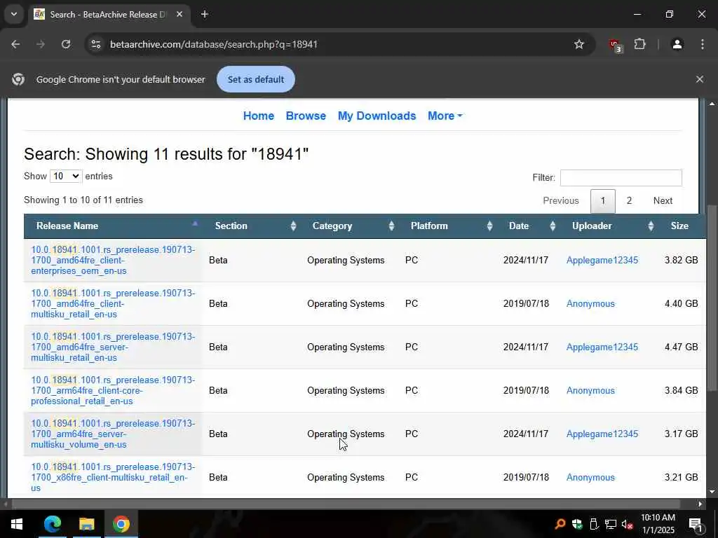Screen dimensions: 718x538
Task: Open site information icon in address bar
Action: [95, 44]
